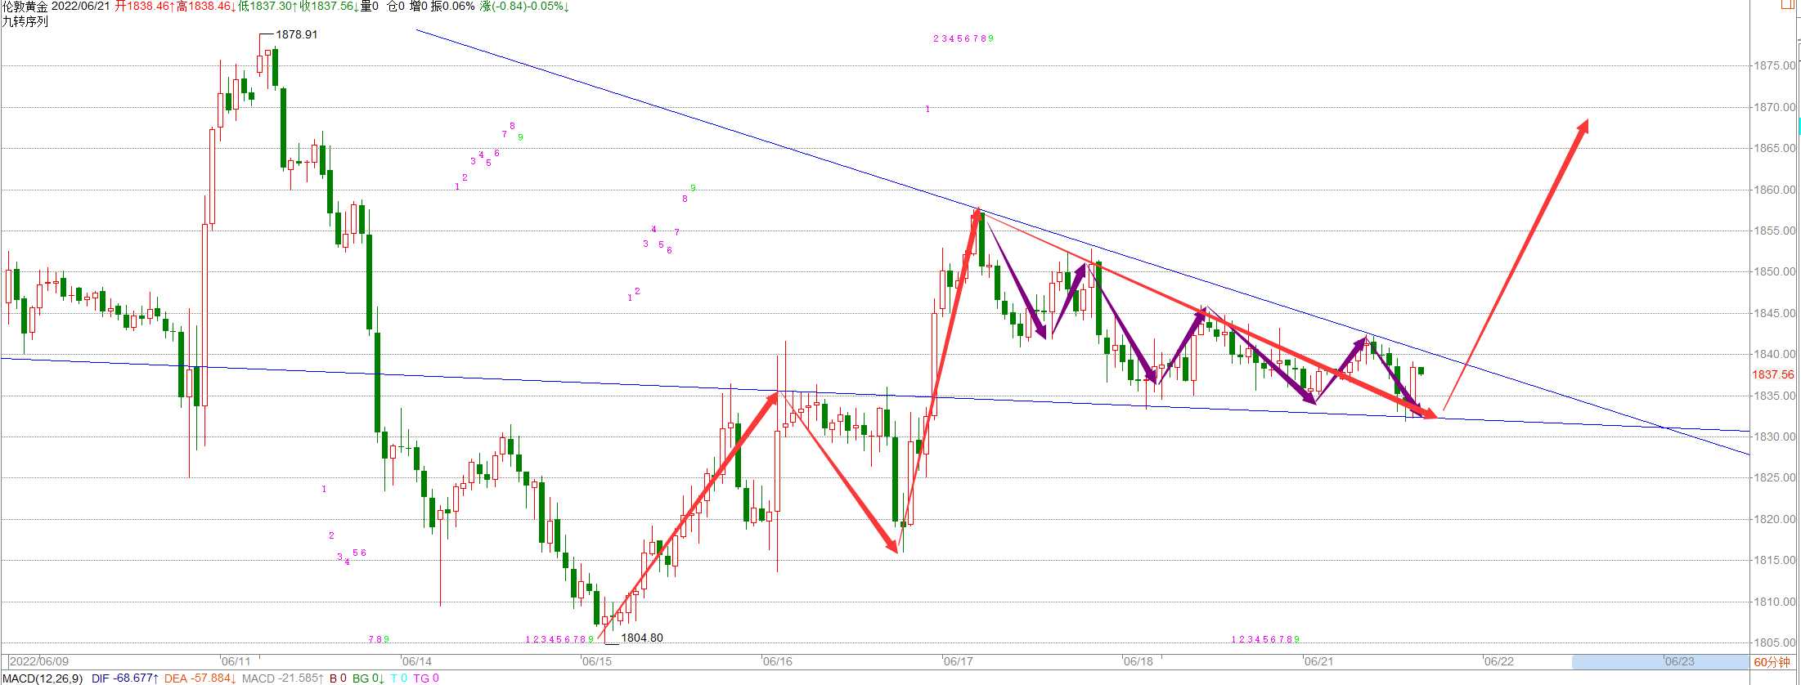This screenshot has height=685, width=1801.
Task: Click the 1855.00 price axis label
Action: click(x=1775, y=231)
